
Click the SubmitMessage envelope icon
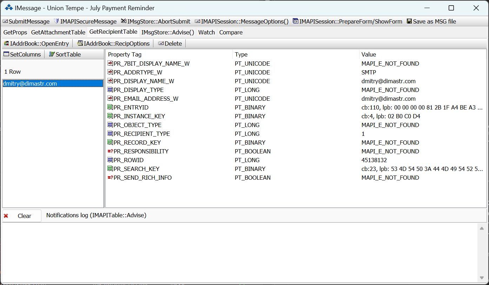tap(5, 21)
